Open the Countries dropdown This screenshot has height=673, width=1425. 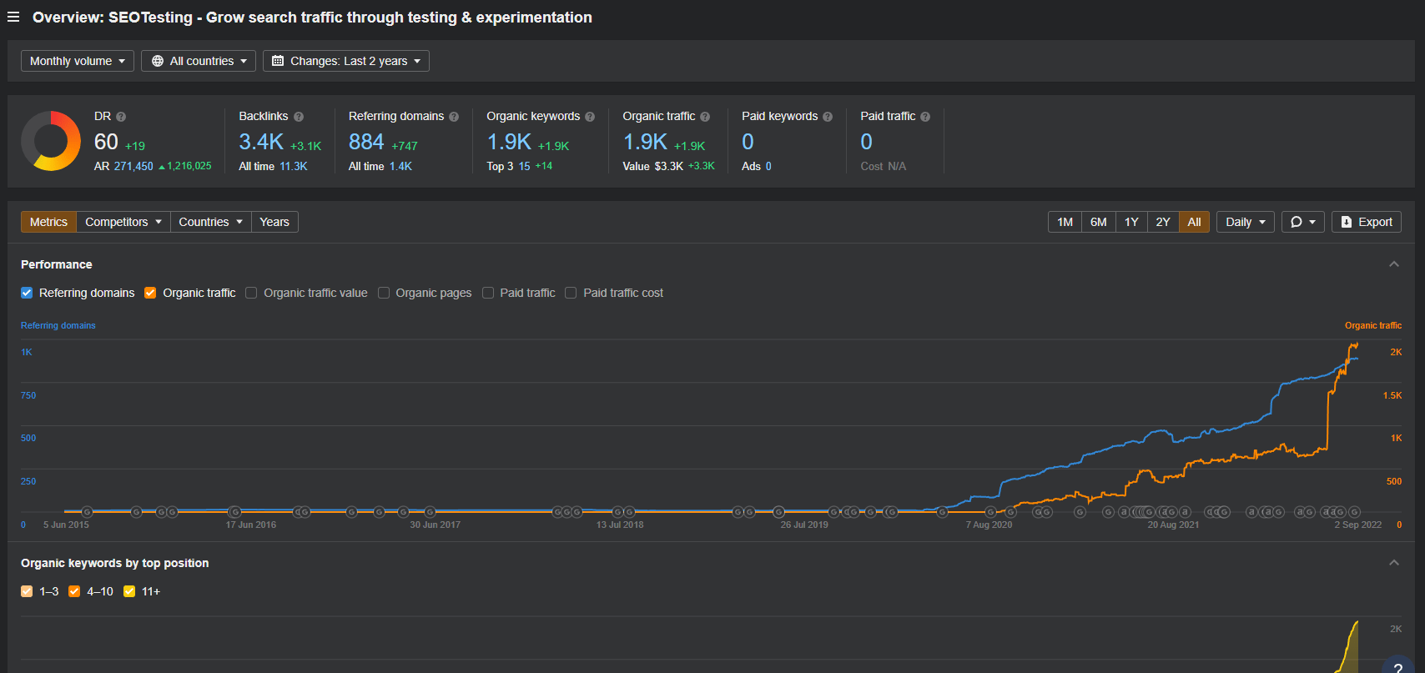210,222
